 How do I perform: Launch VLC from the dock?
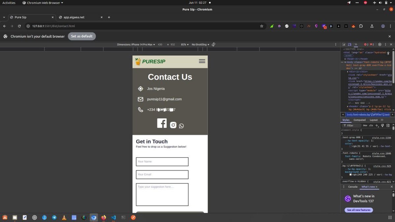click(x=64, y=217)
